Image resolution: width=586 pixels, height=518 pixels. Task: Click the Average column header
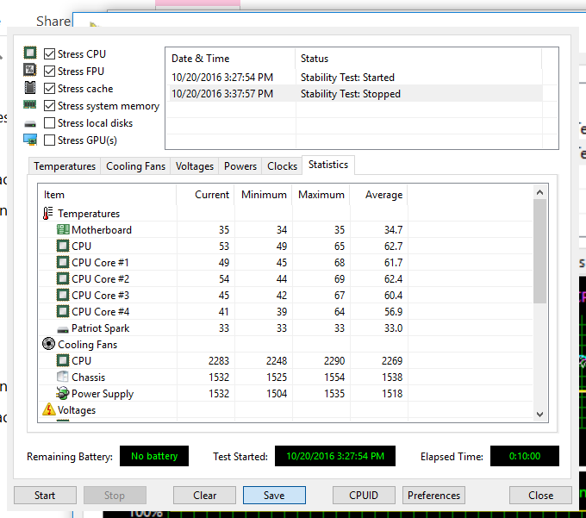coord(378,195)
